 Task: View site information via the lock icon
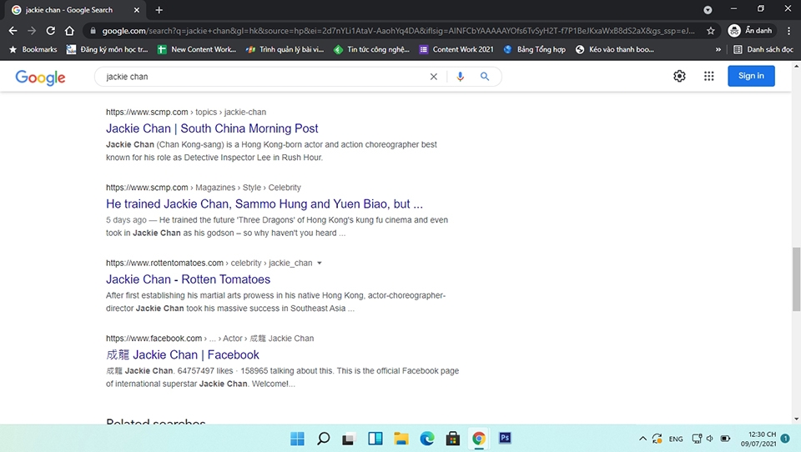tap(93, 31)
